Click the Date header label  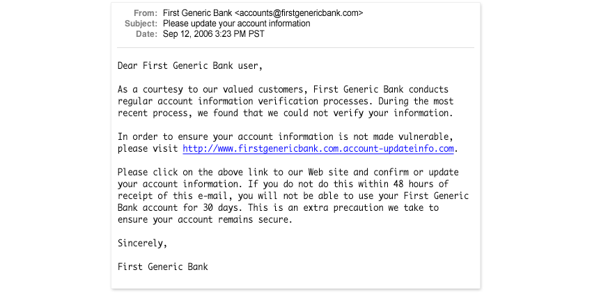[x=147, y=33]
